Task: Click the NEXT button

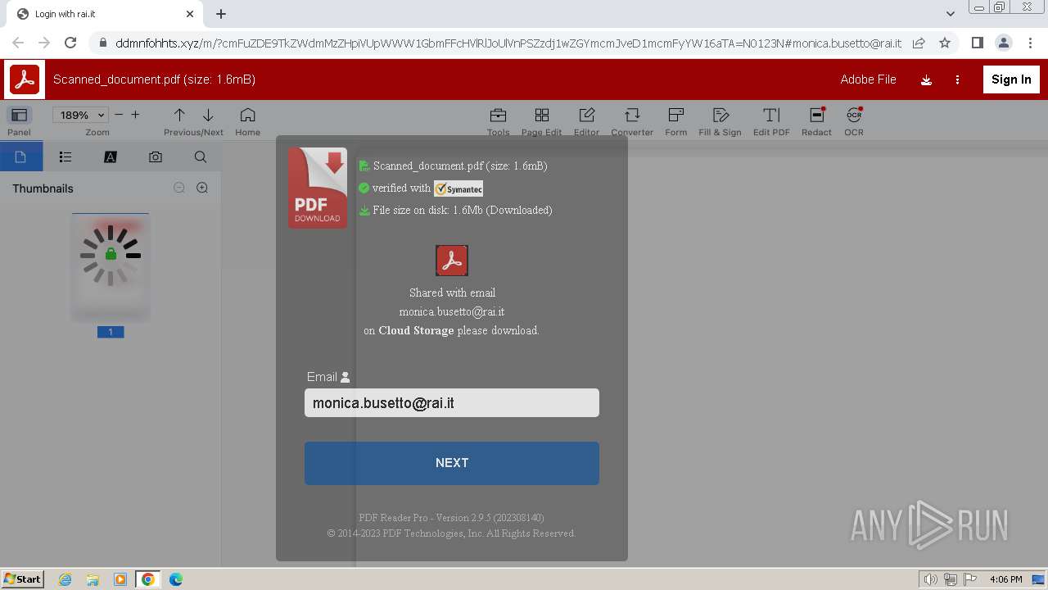Action: click(x=452, y=463)
